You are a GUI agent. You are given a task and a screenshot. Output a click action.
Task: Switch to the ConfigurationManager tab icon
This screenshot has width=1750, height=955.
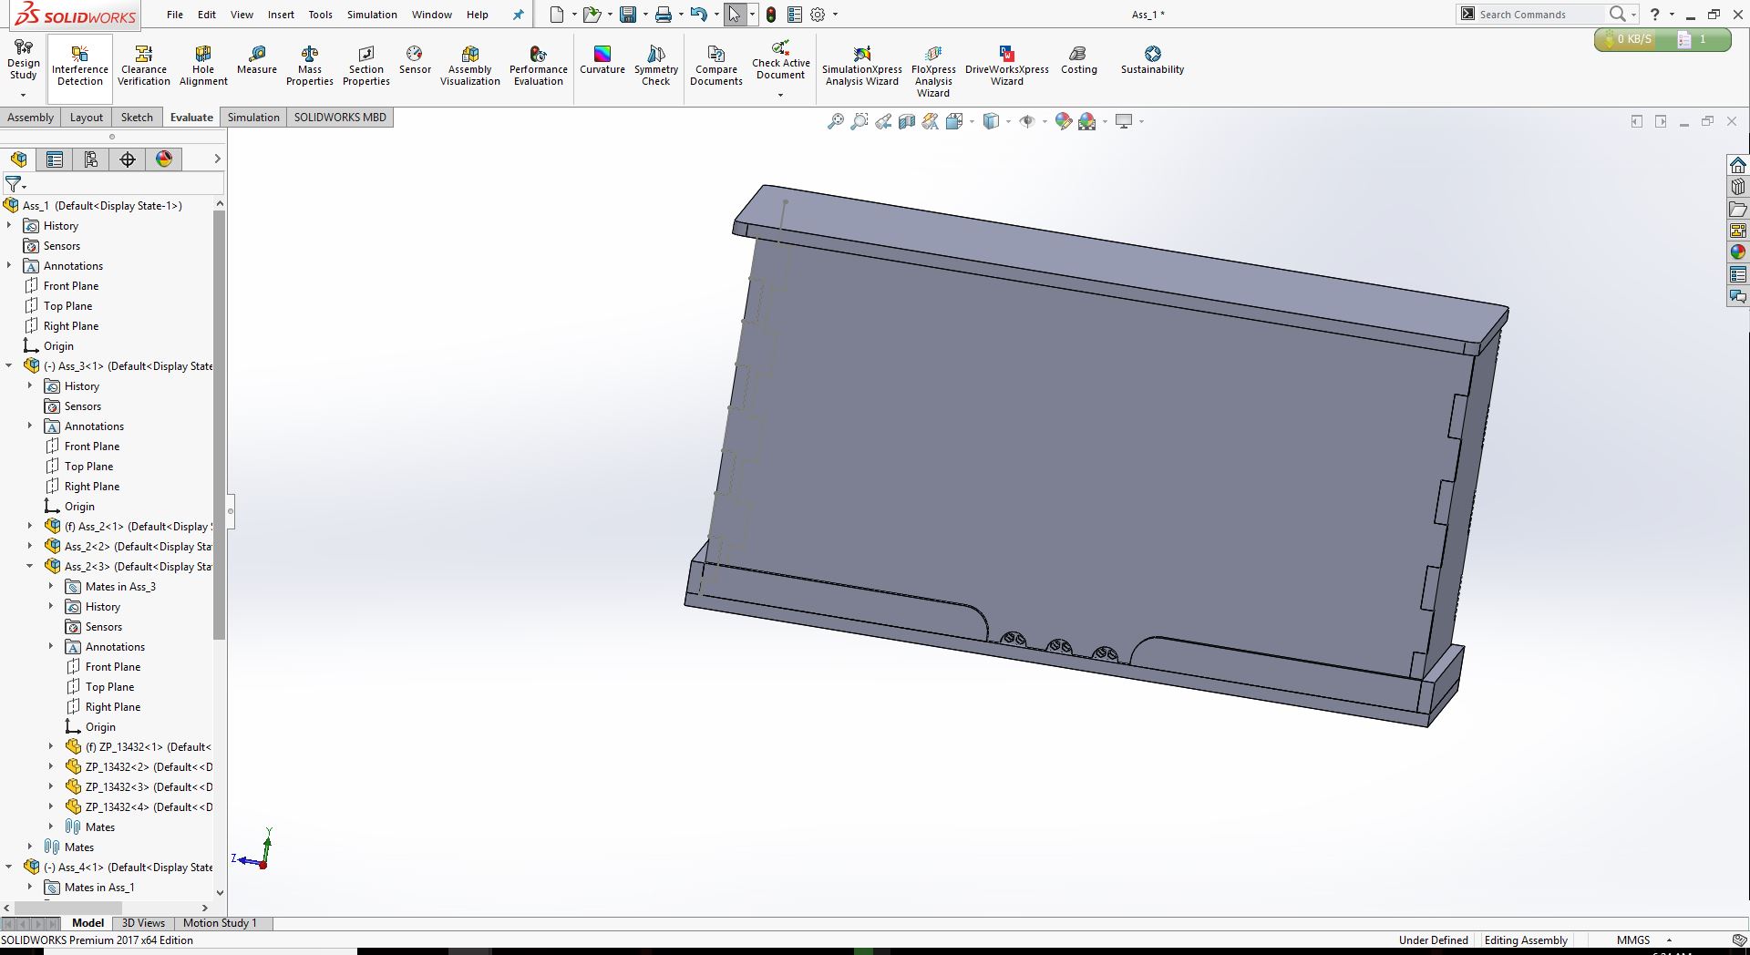91,159
